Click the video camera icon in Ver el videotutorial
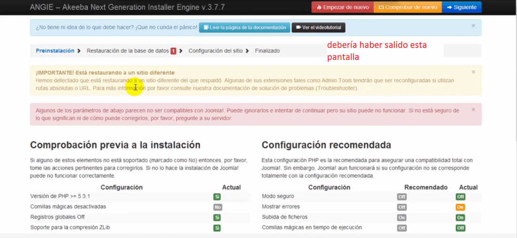The width and height of the screenshot is (517, 238). (298, 27)
